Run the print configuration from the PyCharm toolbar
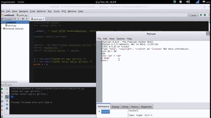The width and height of the screenshot is (211, 118). pos(201,15)
